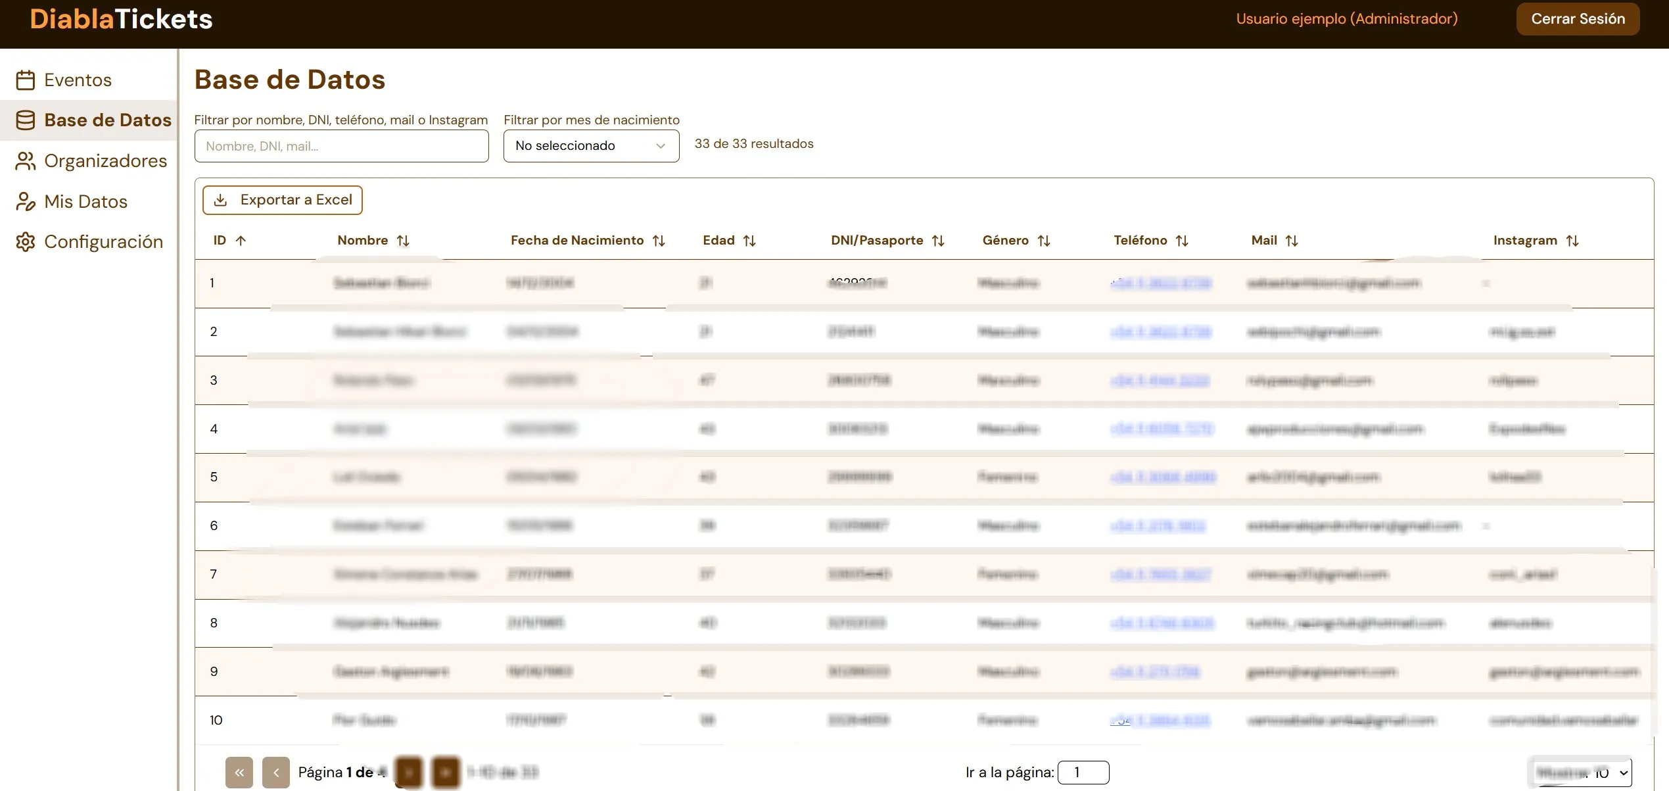The height and width of the screenshot is (791, 1669).
Task: Toggle sorting on the Género column
Action: (x=1045, y=241)
